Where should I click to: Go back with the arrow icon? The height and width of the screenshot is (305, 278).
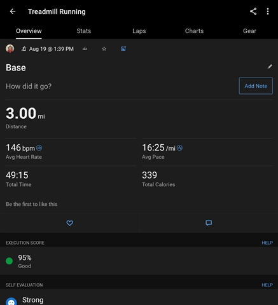pyautogui.click(x=13, y=11)
